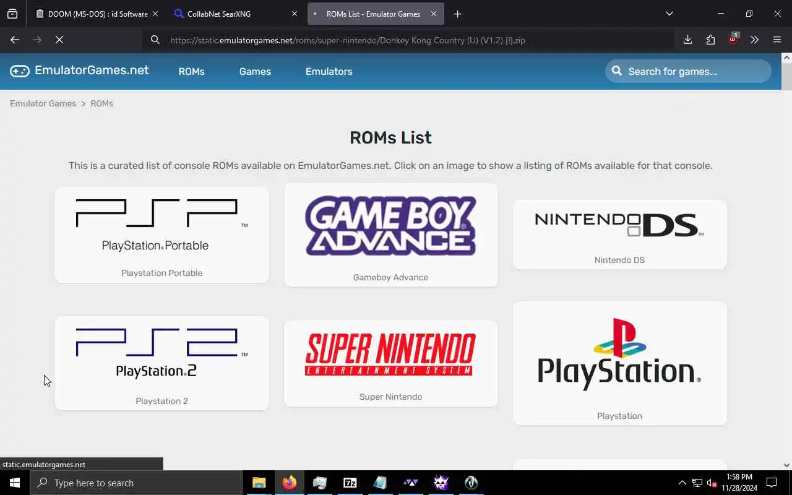Open the Firefox application menu

point(777,40)
